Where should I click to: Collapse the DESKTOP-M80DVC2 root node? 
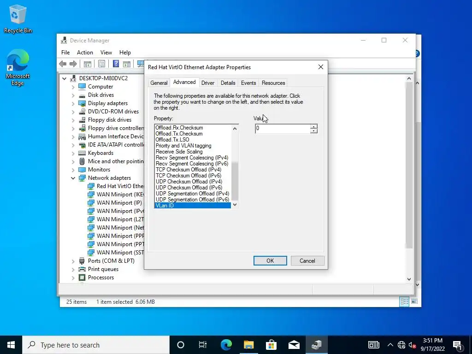(x=64, y=78)
